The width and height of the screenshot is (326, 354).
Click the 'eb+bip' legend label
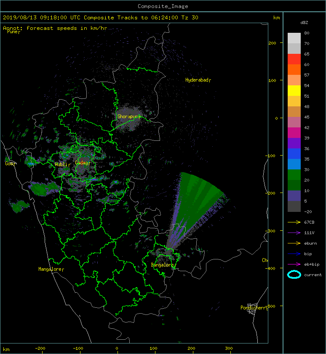tap(312, 264)
